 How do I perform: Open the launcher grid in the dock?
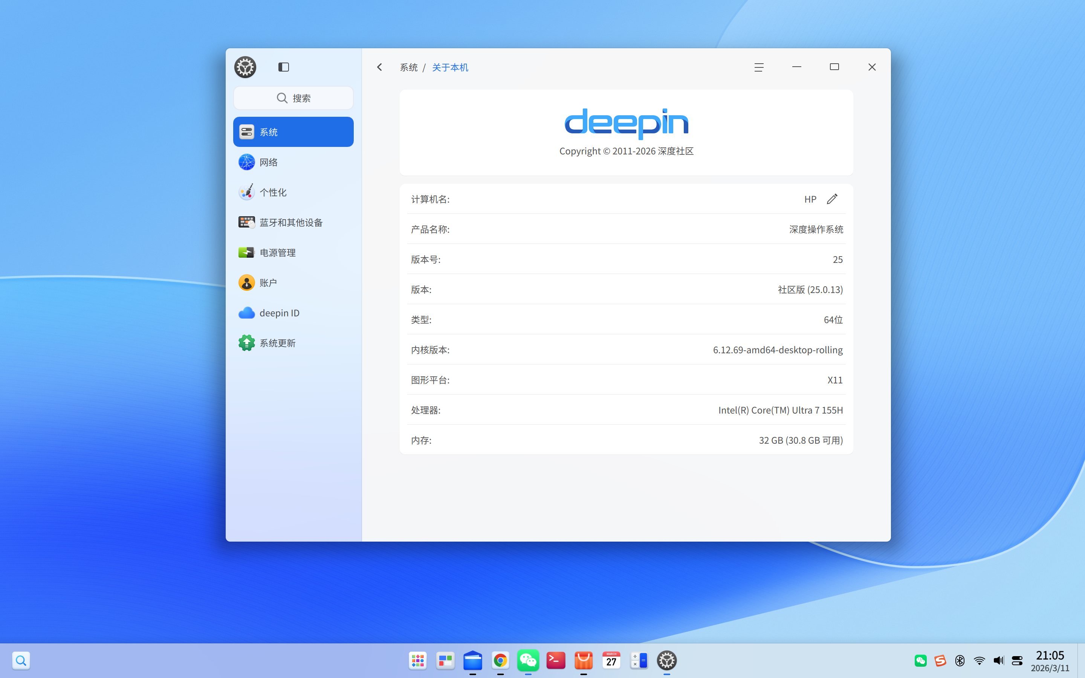[417, 660]
